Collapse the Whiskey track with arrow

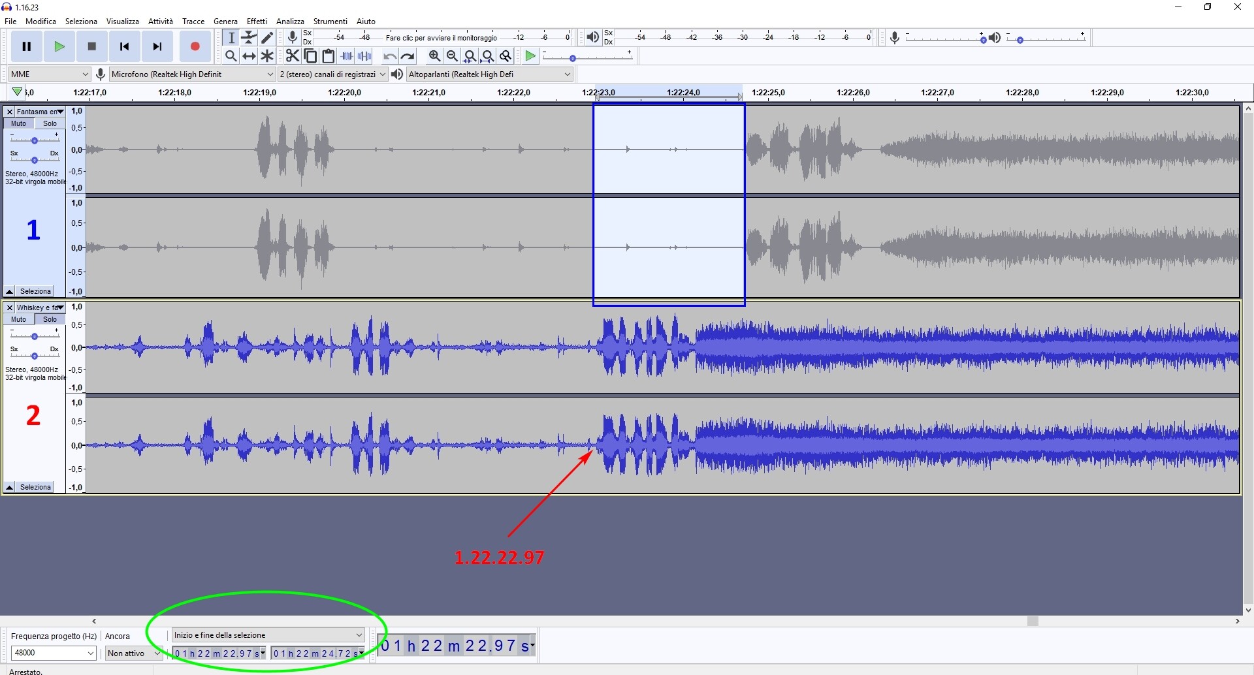[9, 487]
